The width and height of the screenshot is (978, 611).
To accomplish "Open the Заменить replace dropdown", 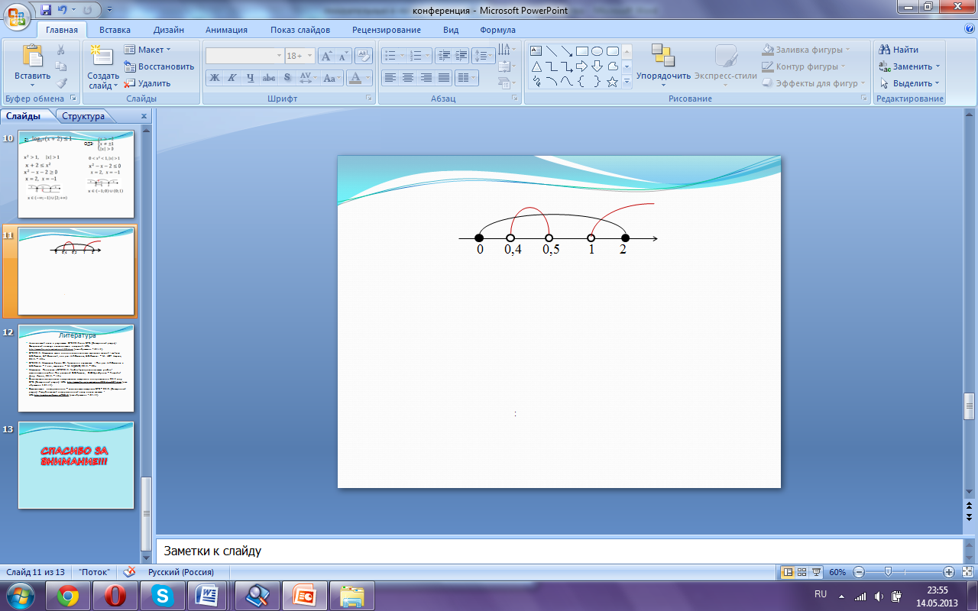I will point(910,66).
